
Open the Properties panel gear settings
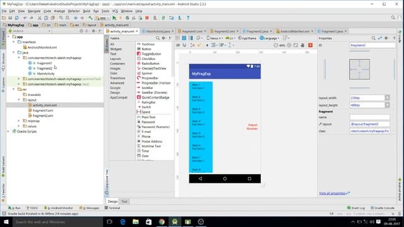coord(386,38)
